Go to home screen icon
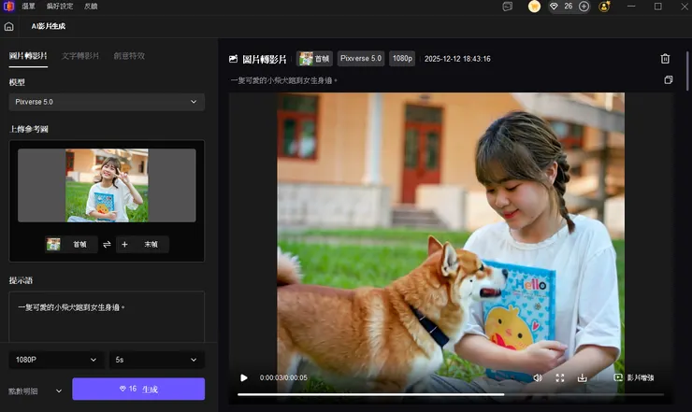The height and width of the screenshot is (412, 692). [x=8, y=26]
